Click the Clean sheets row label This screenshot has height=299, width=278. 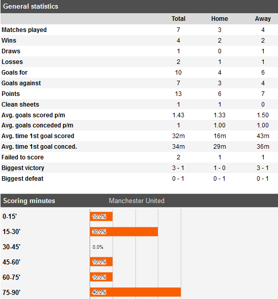20,105
